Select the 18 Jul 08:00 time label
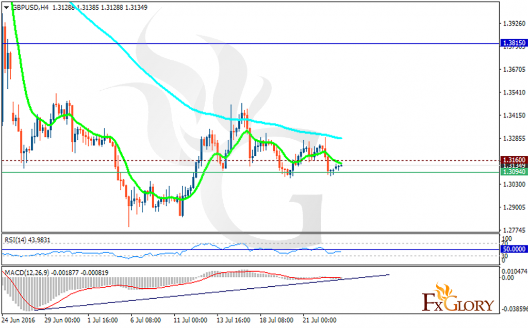This screenshot has width=528, height=328. pyautogui.click(x=276, y=320)
